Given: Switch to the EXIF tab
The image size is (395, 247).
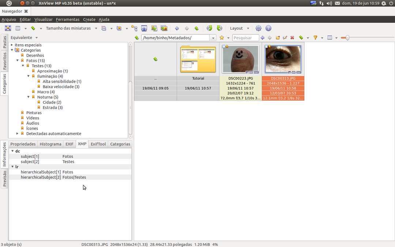Looking at the screenshot, I should pos(69,144).
